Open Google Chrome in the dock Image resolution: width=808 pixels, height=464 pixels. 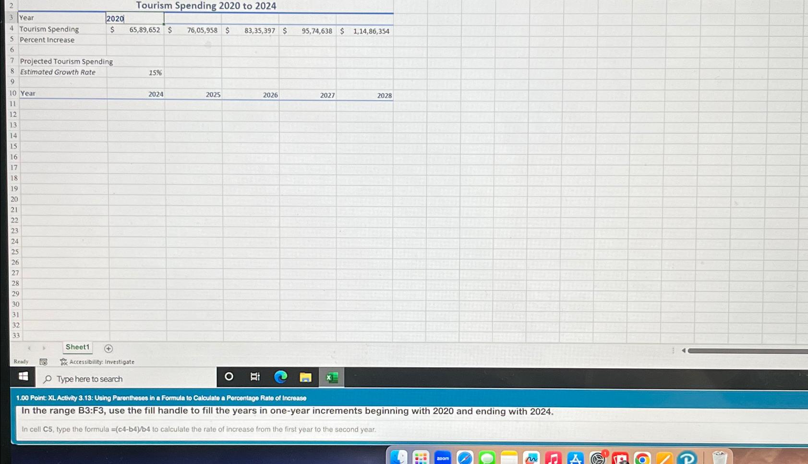(x=642, y=458)
